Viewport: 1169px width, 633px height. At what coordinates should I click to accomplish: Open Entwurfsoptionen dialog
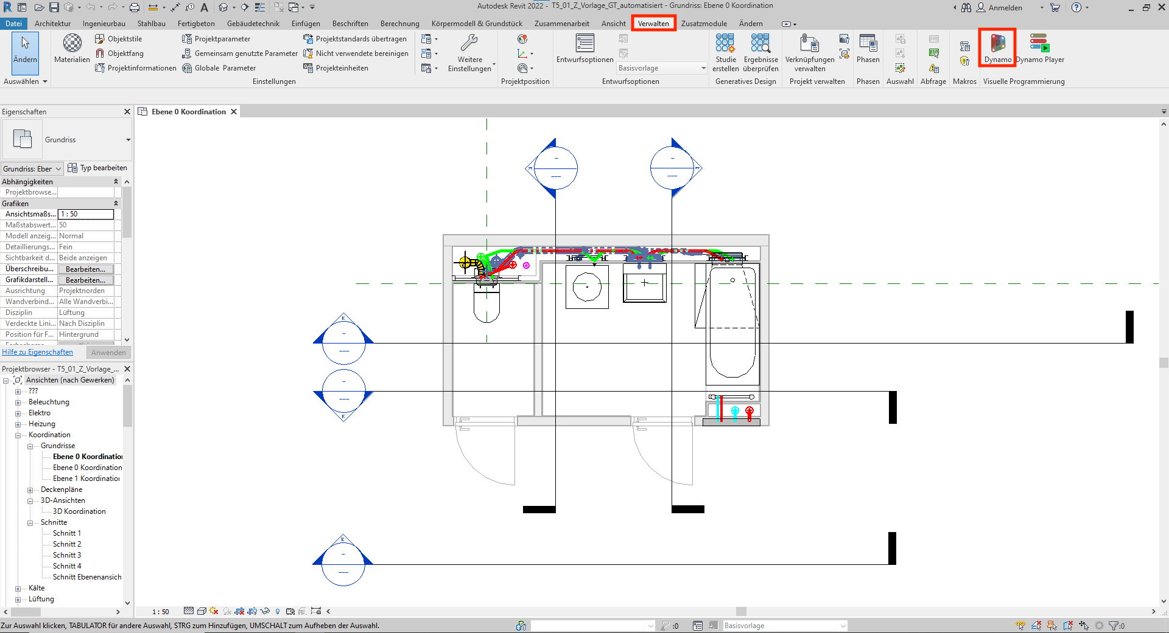(584, 49)
